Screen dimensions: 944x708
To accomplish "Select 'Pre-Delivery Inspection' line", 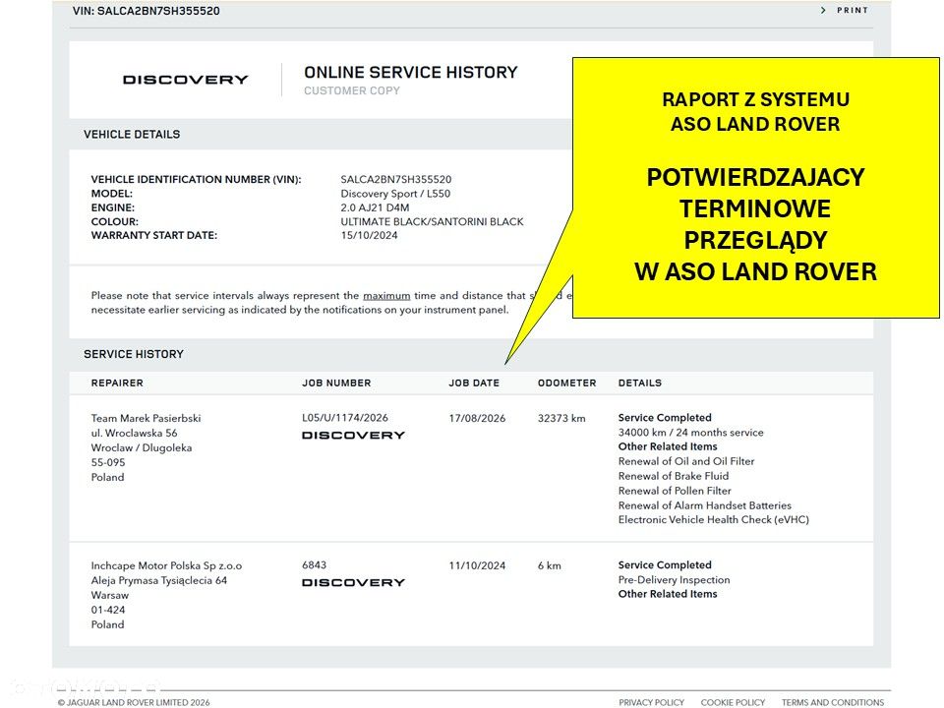I will [675, 580].
